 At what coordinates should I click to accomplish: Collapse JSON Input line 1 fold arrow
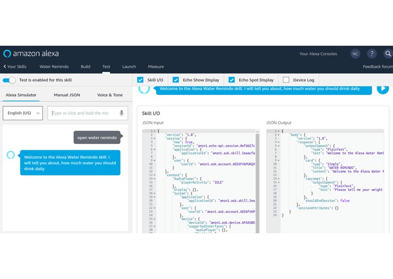pyautogui.click(x=154, y=131)
